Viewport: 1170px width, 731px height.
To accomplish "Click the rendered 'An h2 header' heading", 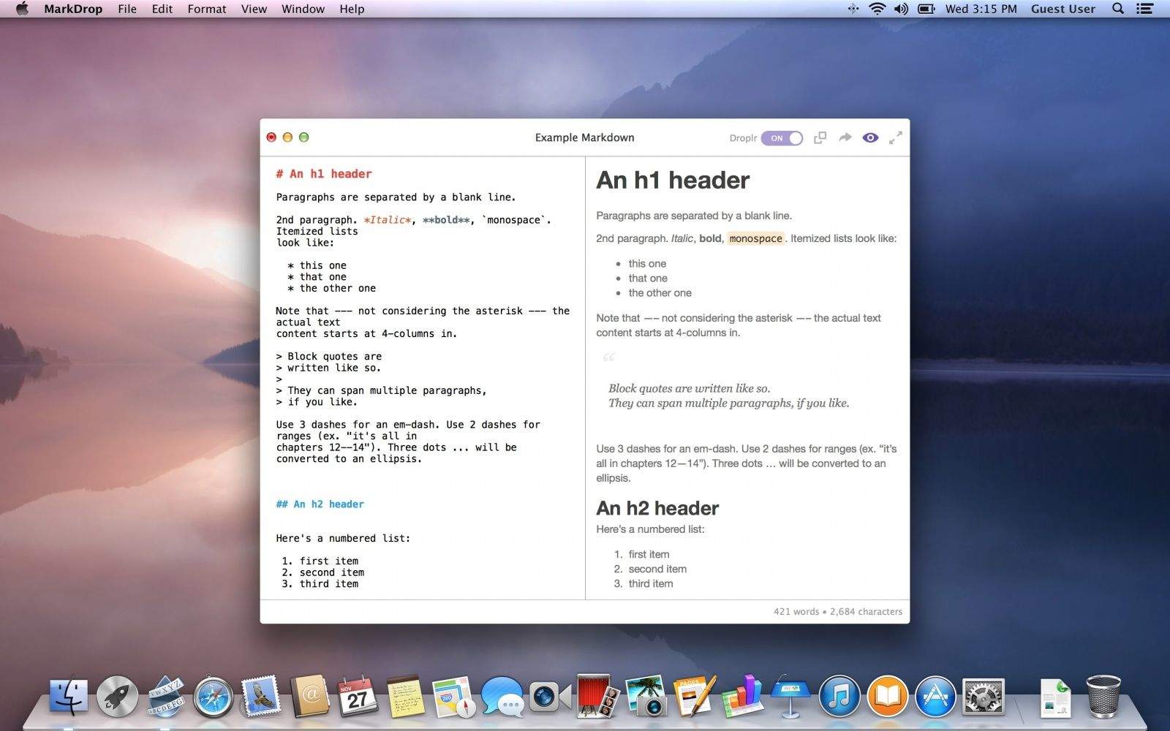I will point(657,508).
